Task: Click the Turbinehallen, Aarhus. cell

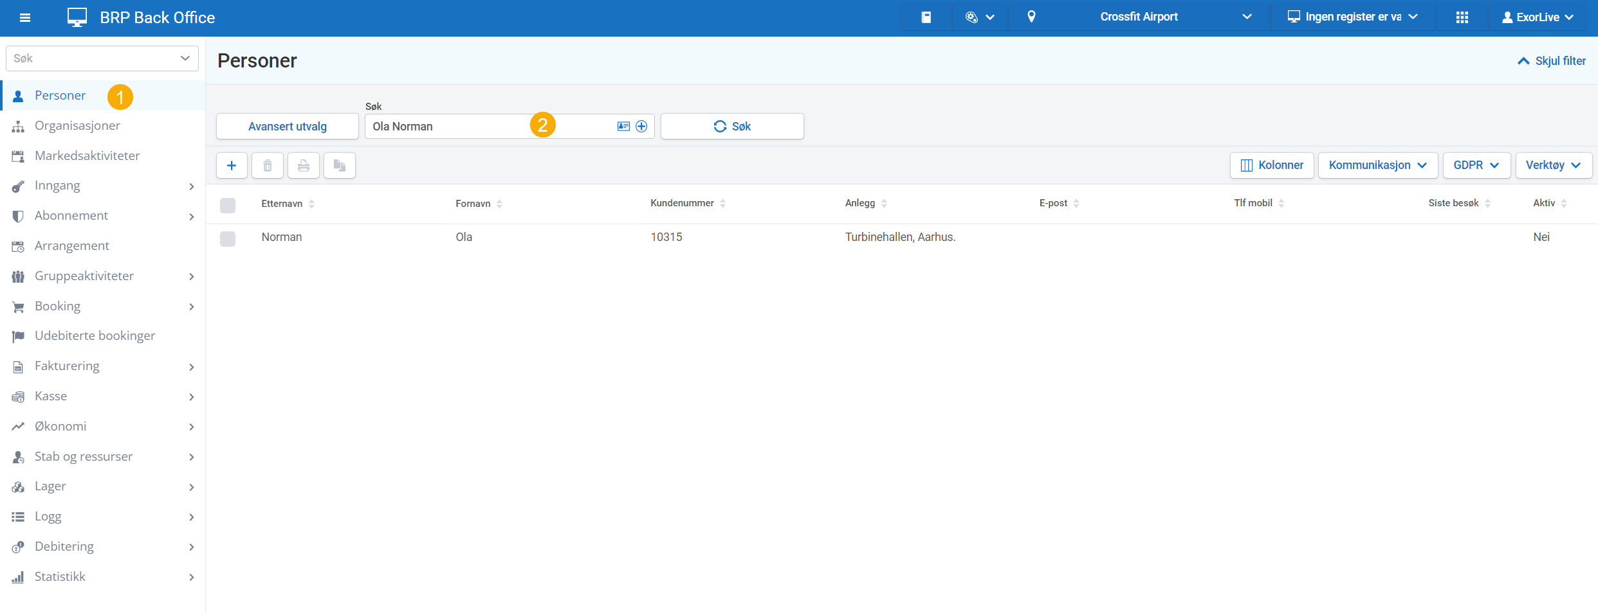Action: pyautogui.click(x=900, y=237)
